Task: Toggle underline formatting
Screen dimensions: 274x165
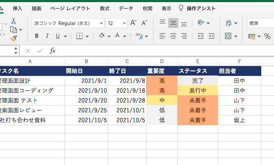Action: pyautogui.click(x=58, y=36)
